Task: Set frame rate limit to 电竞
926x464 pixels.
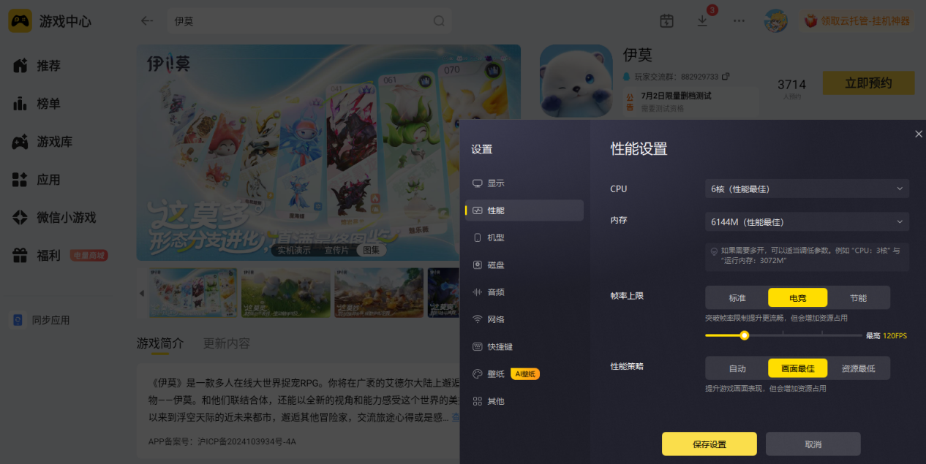Action: tap(797, 297)
